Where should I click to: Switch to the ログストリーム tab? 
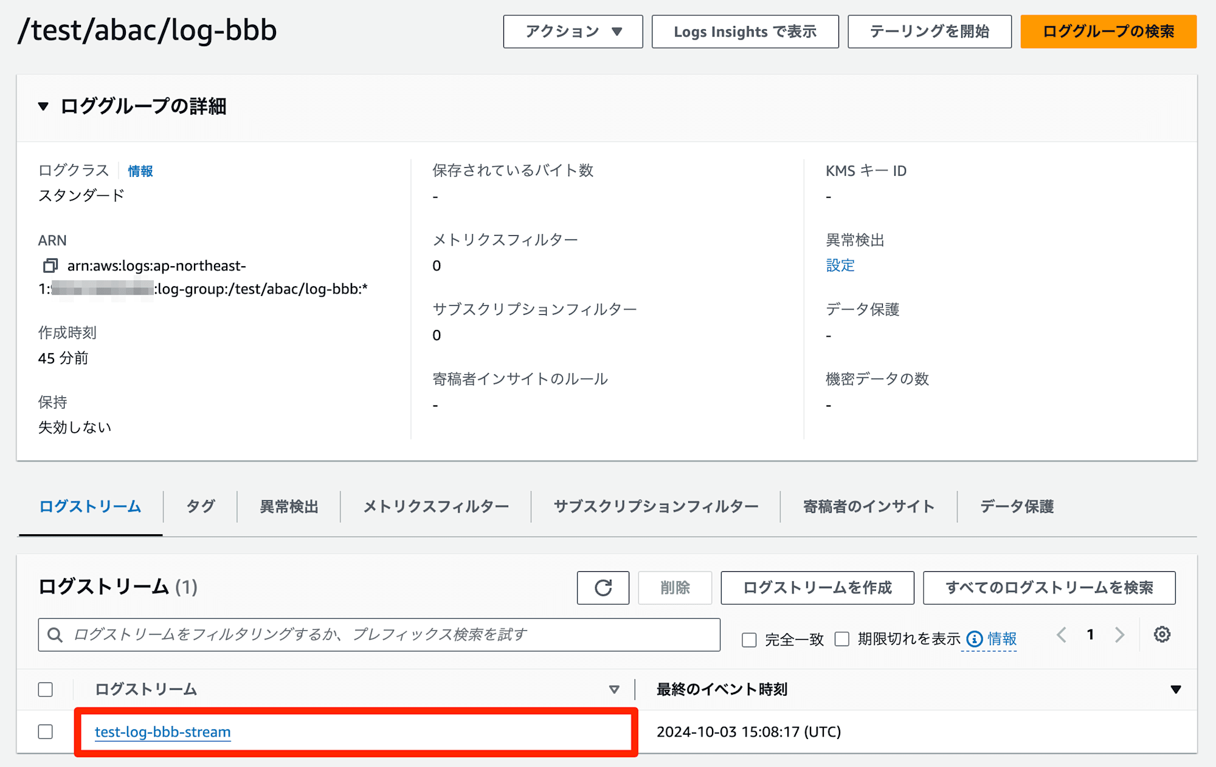[90, 506]
